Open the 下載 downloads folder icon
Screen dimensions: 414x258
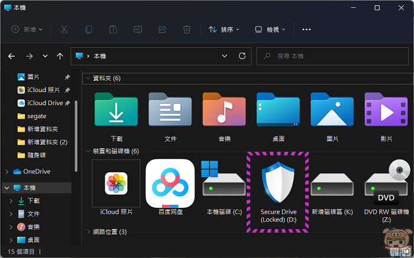pos(116,109)
